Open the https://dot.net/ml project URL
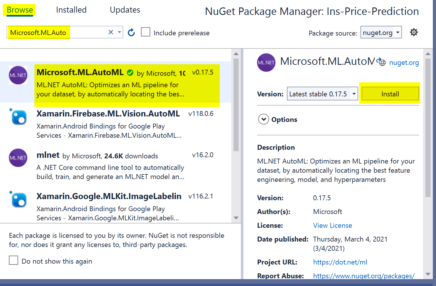The height and width of the screenshot is (286, 436). tap(340, 262)
